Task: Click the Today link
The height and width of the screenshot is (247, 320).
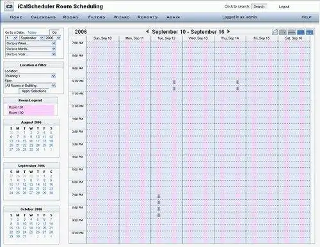Action: [x=32, y=33]
